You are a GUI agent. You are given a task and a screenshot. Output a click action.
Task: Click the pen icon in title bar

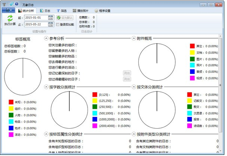pyautogui.click(x=12, y=4)
